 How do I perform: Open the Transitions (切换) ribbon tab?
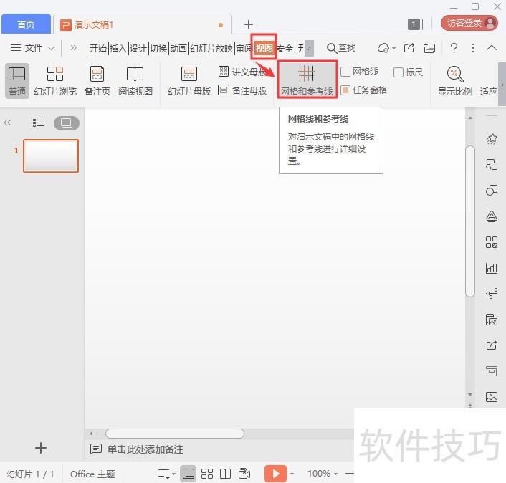pyautogui.click(x=158, y=48)
